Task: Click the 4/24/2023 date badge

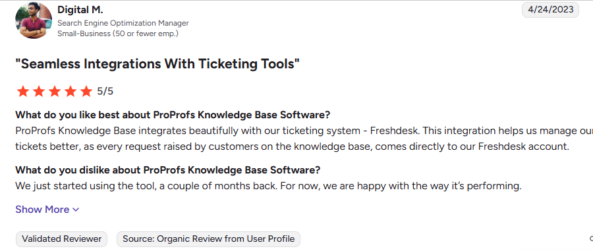Action: tap(550, 10)
